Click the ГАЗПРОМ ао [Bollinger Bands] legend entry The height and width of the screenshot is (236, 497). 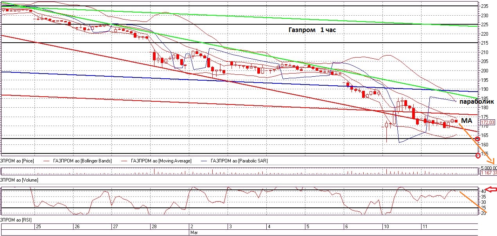click(x=82, y=161)
